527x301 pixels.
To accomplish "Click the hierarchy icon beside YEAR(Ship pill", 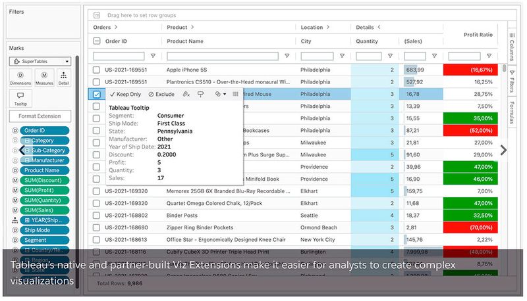I will pyautogui.click(x=15, y=220).
